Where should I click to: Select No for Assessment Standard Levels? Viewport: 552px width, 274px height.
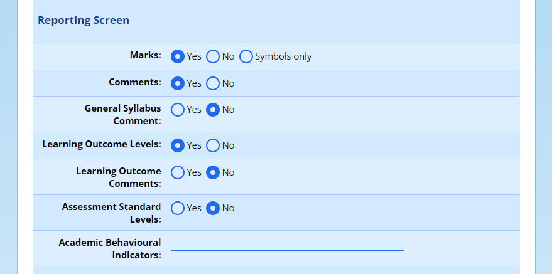[213, 208]
